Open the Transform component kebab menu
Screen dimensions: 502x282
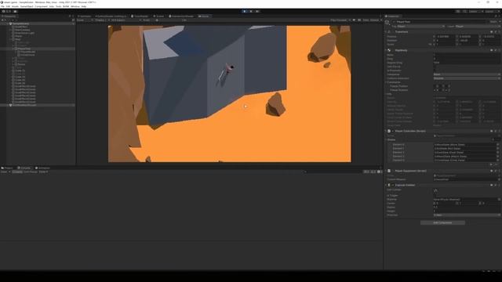(499, 31)
